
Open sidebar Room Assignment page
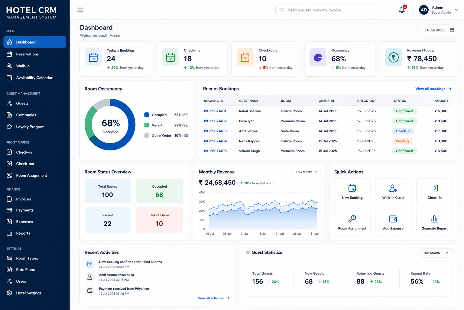[35, 176]
